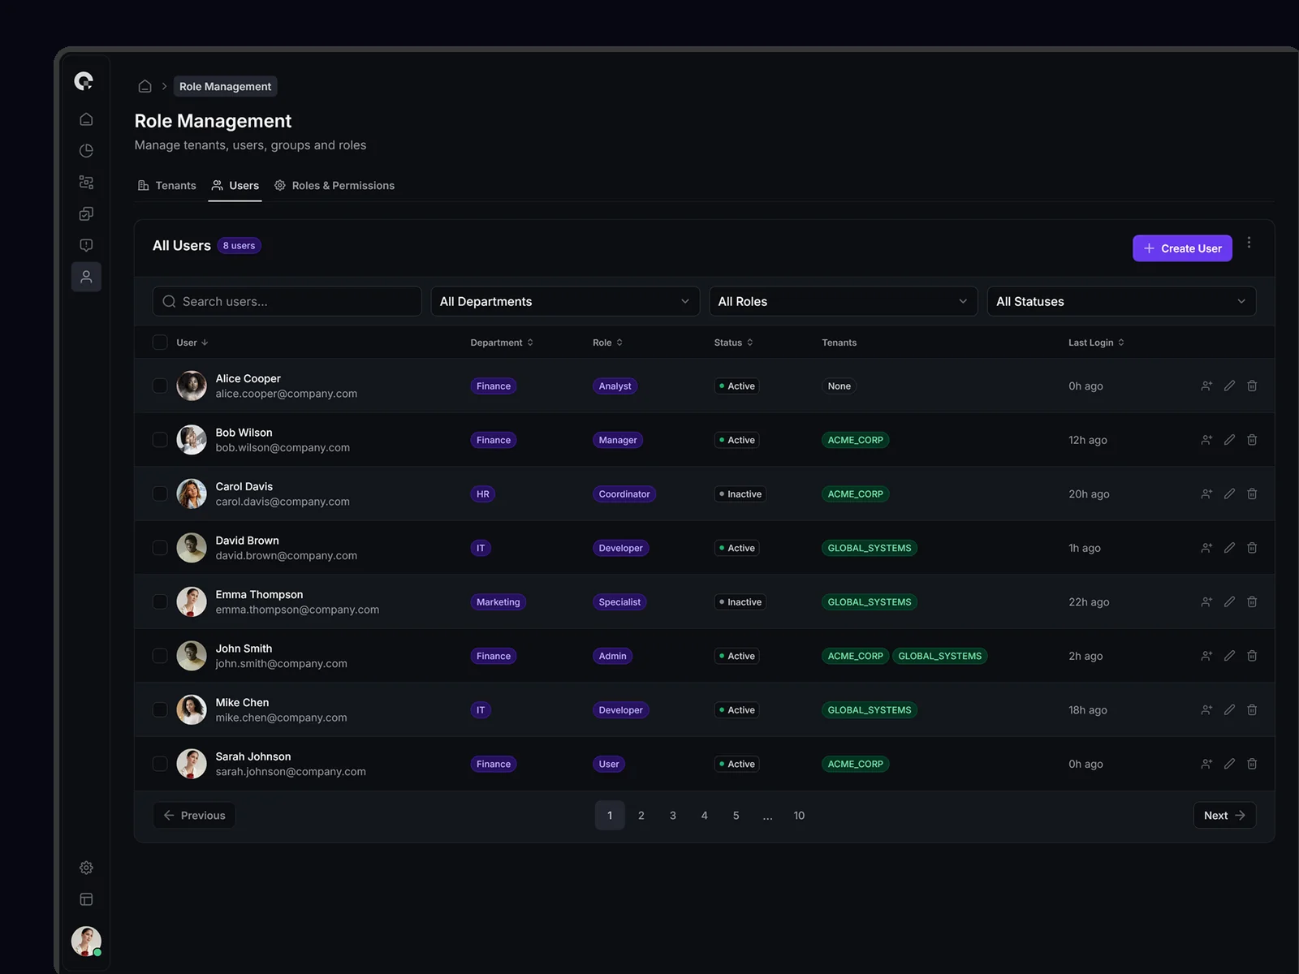Go to the Next page button
Screen dimensions: 1299x974
(x=1223, y=816)
